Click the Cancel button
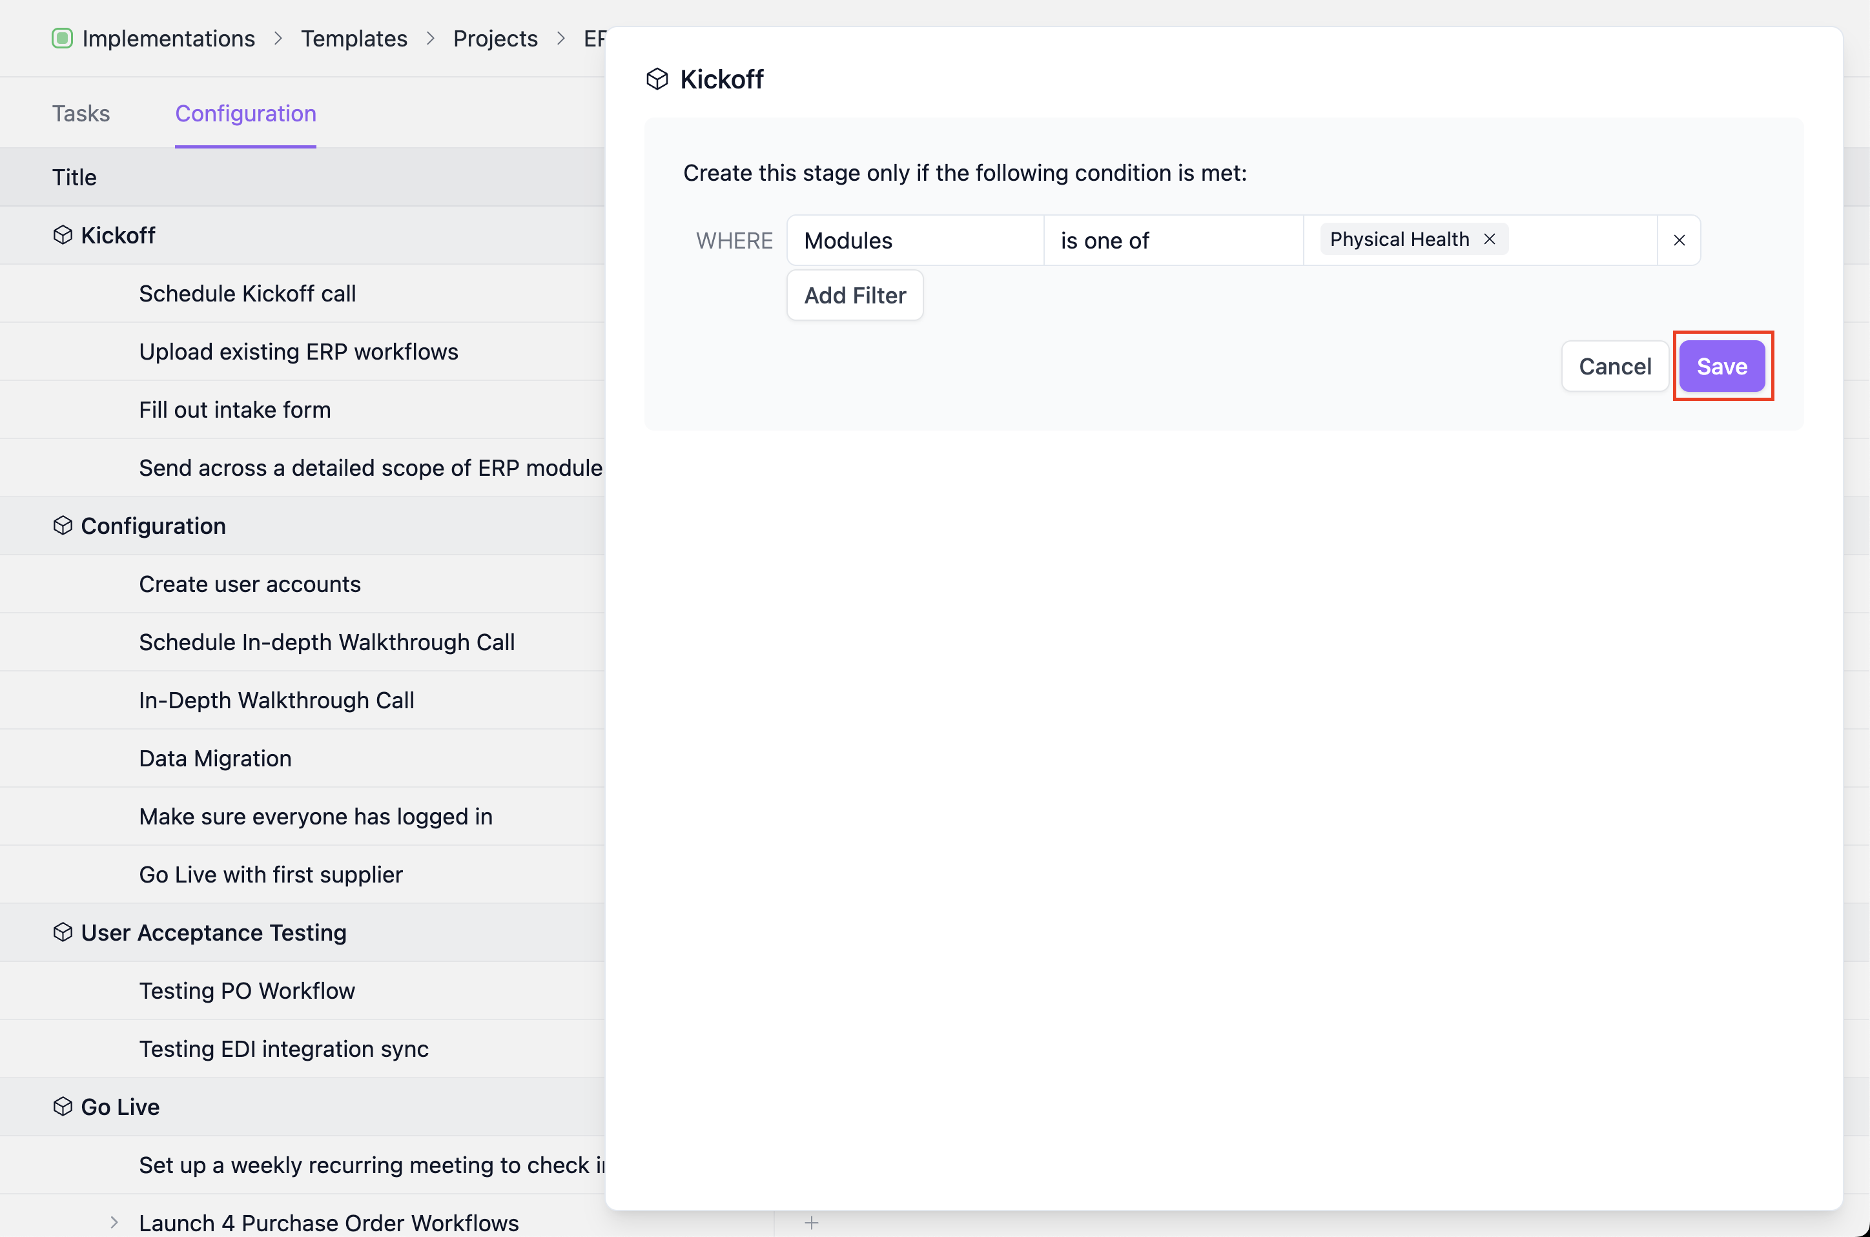 (x=1614, y=366)
